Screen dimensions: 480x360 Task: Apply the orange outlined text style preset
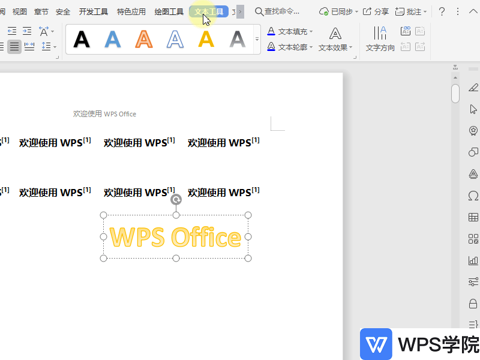(x=144, y=40)
